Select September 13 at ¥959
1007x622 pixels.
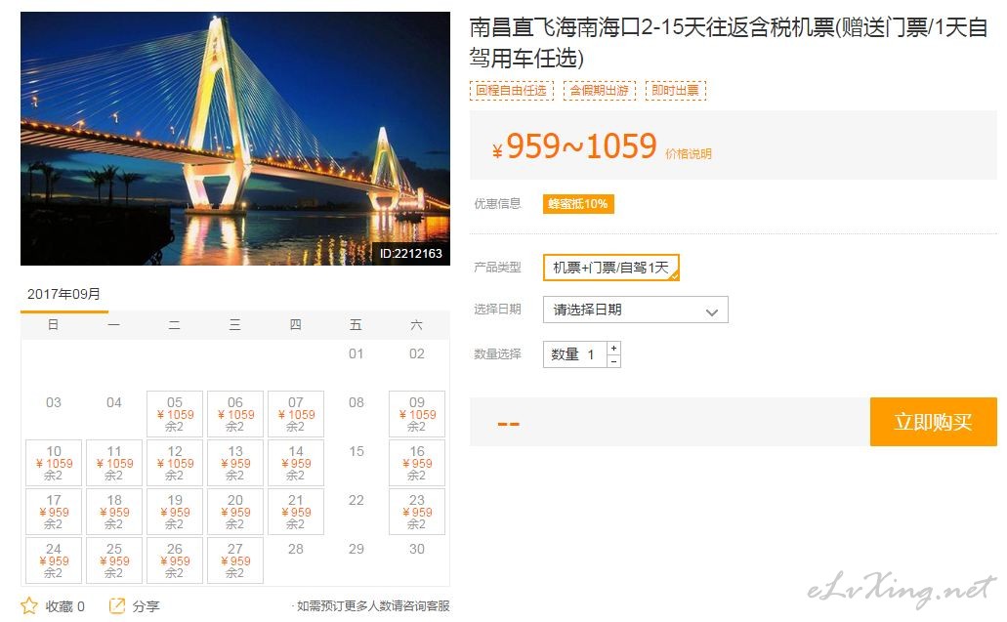tap(235, 463)
